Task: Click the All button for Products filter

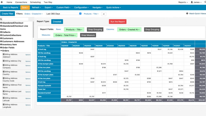Action: click(x=104, y=14)
